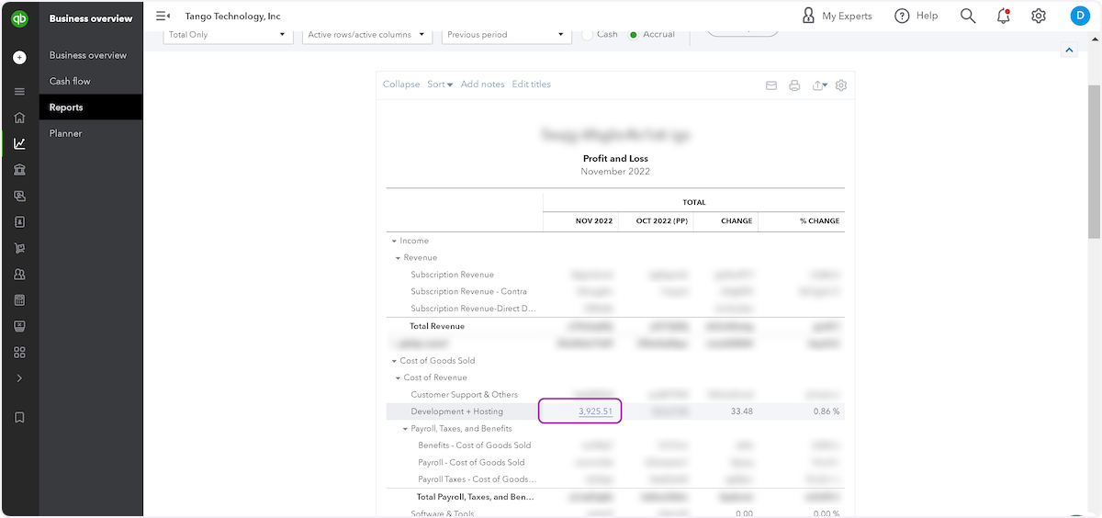The height and width of the screenshot is (518, 1102).
Task: Select Business overview in the side menu
Action: coord(88,55)
